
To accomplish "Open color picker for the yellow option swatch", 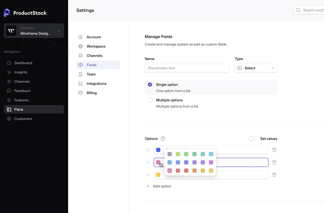I will coord(158,175).
